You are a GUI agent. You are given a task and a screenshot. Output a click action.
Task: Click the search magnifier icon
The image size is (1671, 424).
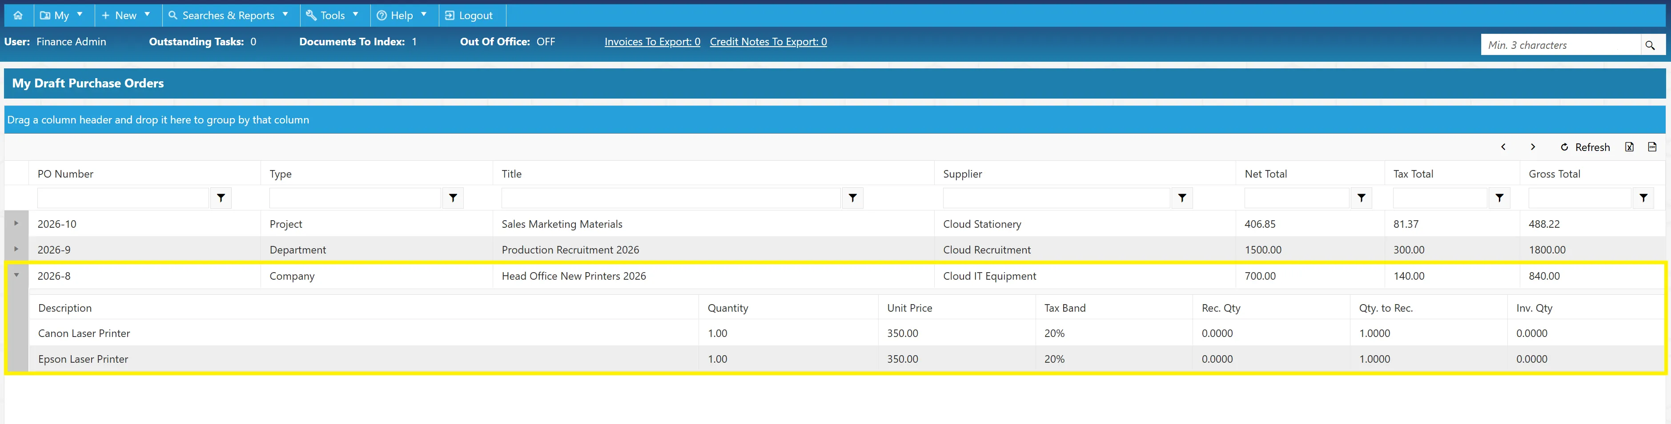tap(1650, 45)
